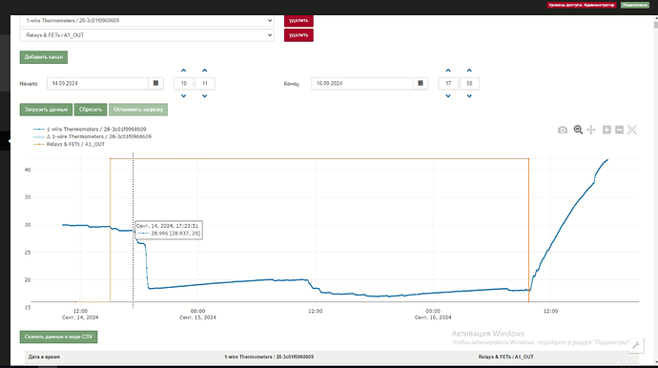Click the access level Администратор badge

[x=581, y=5]
